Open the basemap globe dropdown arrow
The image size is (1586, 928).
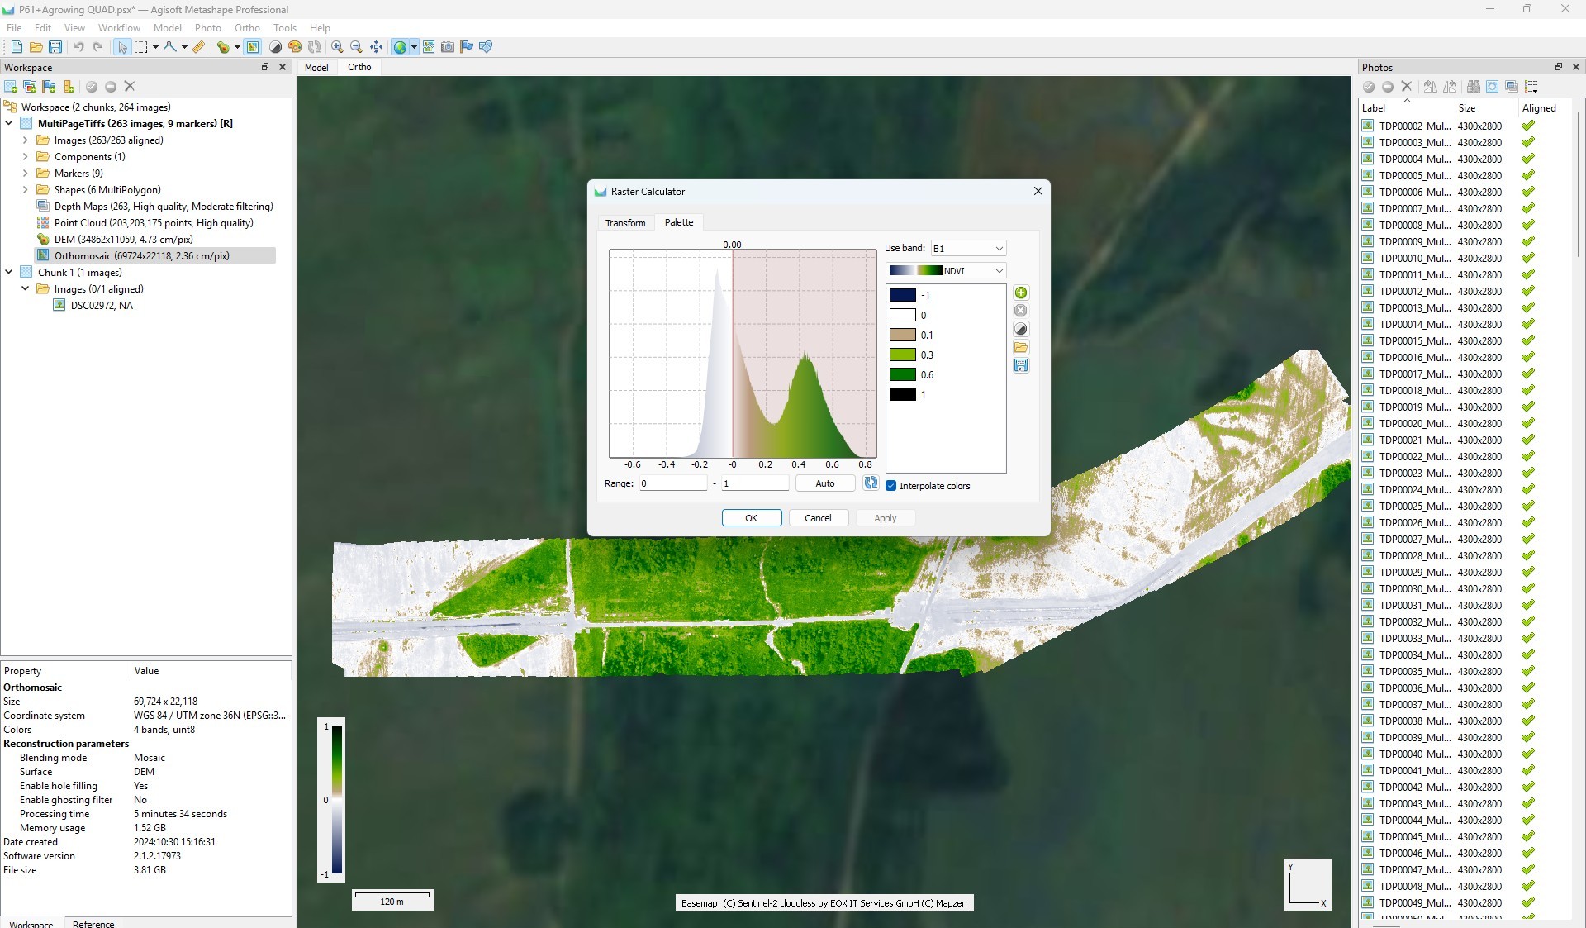click(414, 47)
